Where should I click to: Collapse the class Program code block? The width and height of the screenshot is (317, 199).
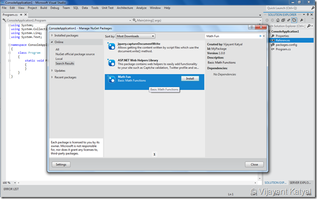(9, 53)
